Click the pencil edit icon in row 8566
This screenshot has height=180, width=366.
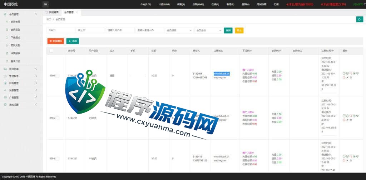[347, 77]
